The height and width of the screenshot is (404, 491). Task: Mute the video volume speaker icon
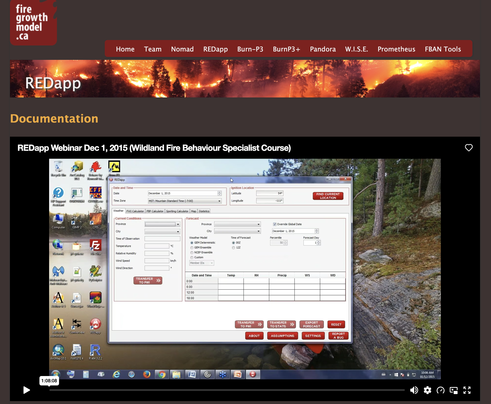click(x=414, y=390)
